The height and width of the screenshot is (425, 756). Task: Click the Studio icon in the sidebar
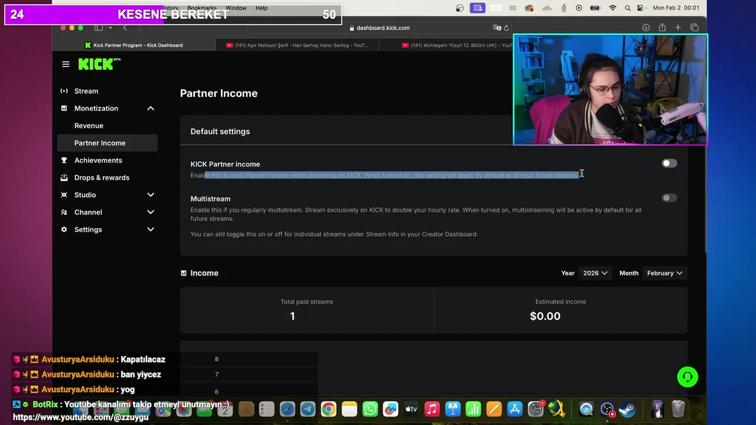64,195
